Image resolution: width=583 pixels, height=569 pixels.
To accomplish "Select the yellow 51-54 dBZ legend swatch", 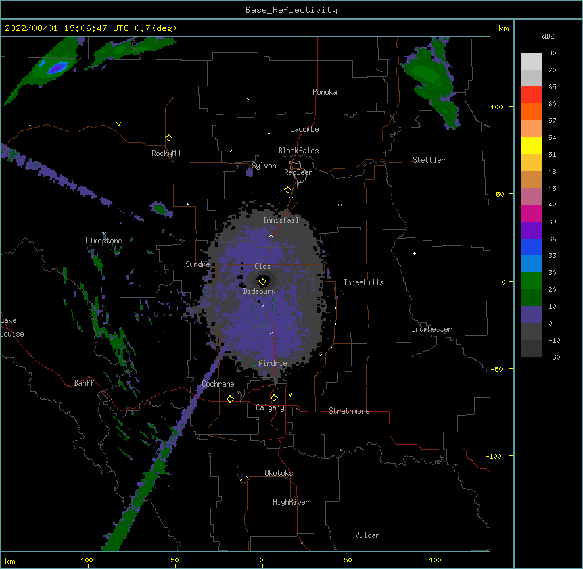I will (x=532, y=145).
